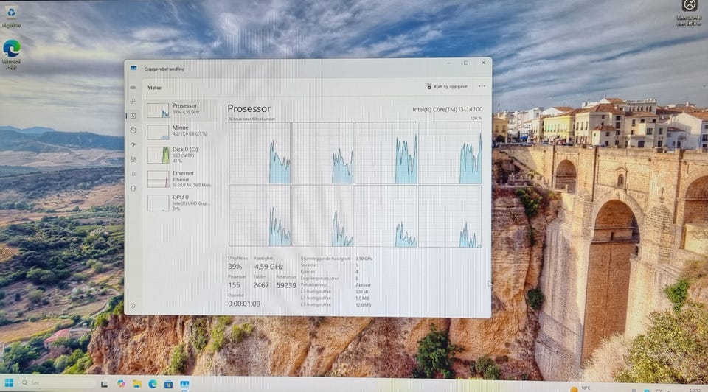Open Microsoft Store from the taskbar

168,385
